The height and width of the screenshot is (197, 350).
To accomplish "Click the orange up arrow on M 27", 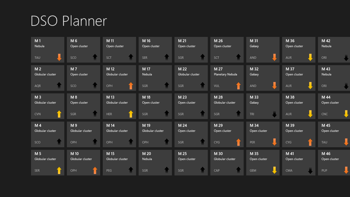I will pos(239,85).
